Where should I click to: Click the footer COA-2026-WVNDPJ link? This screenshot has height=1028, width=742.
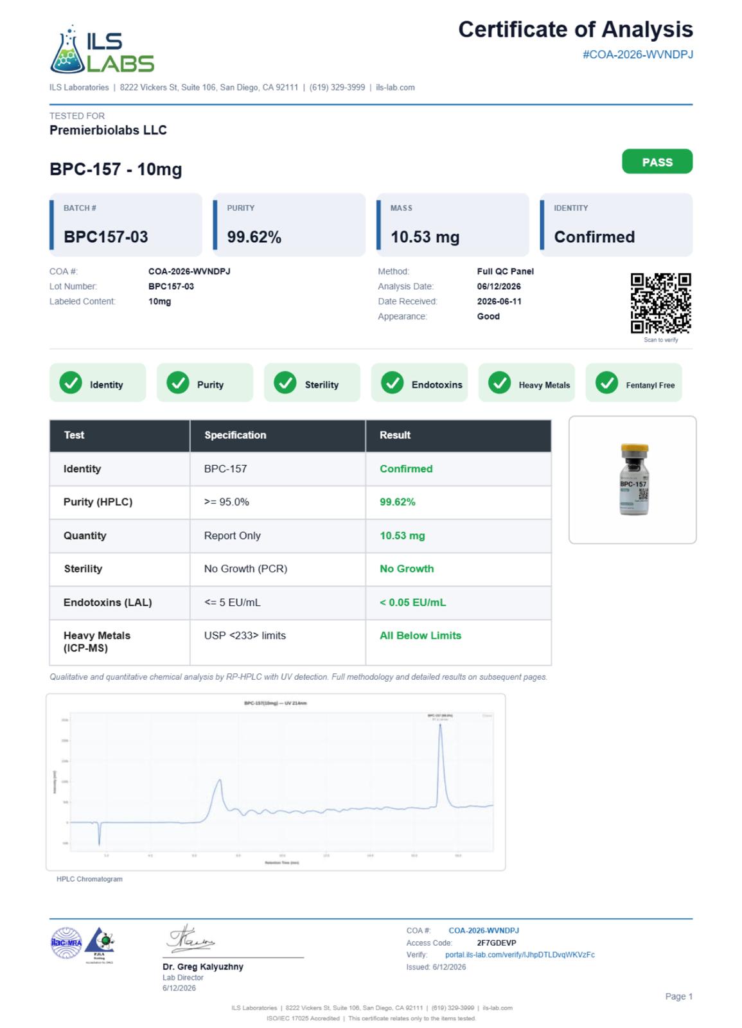[x=484, y=930]
